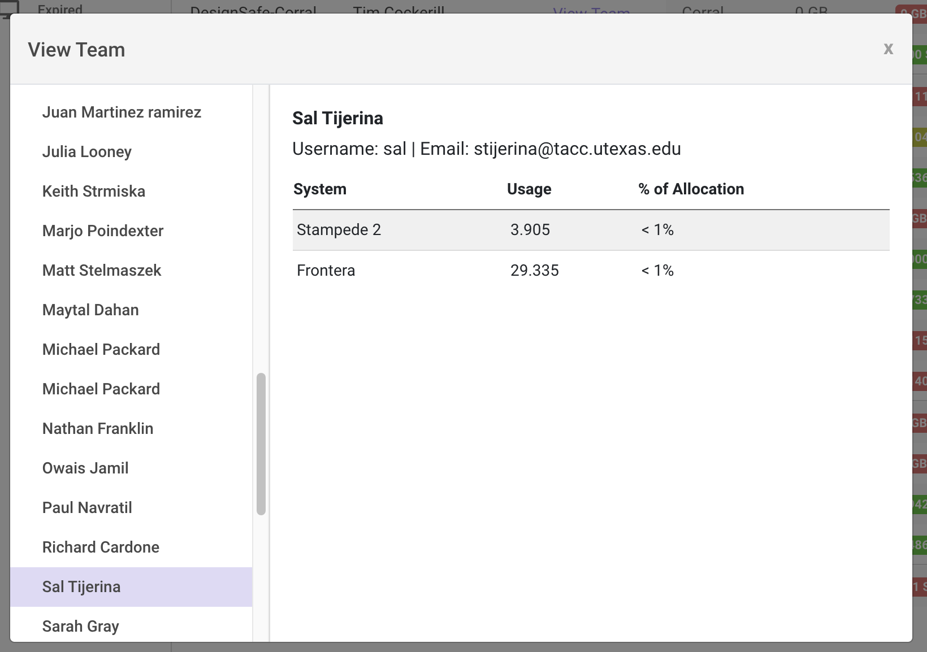Click the % of Allocation header
This screenshot has height=652, width=927.
691,189
